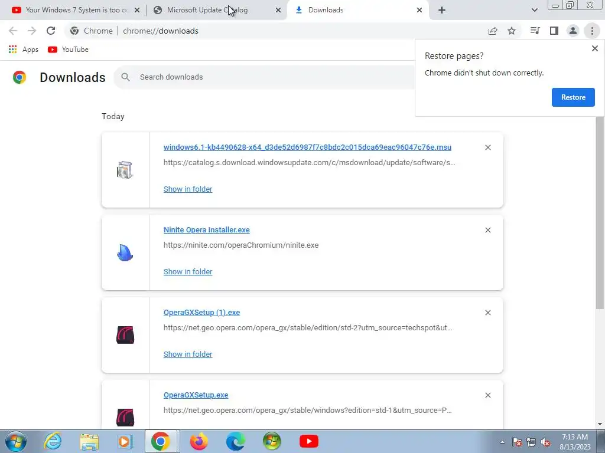Bookmark this tab with star icon

click(512, 31)
